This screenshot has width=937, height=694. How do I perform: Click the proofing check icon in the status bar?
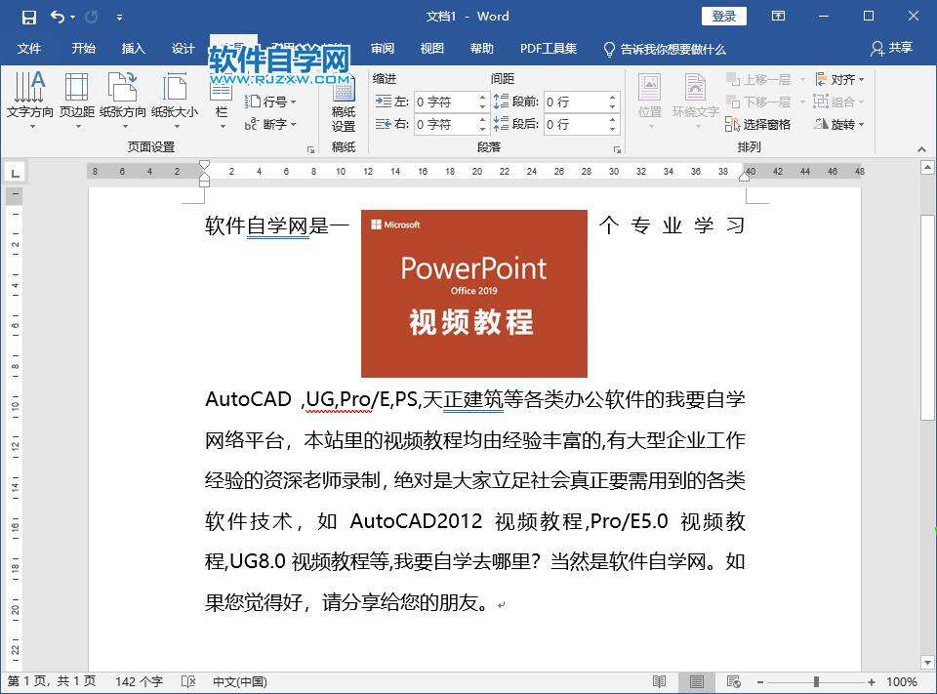(x=187, y=682)
